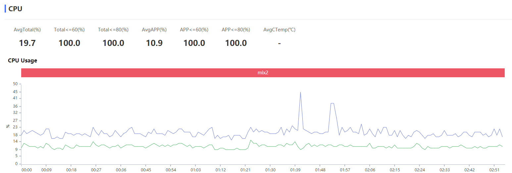Click the red mix2 scene bar

263,73
